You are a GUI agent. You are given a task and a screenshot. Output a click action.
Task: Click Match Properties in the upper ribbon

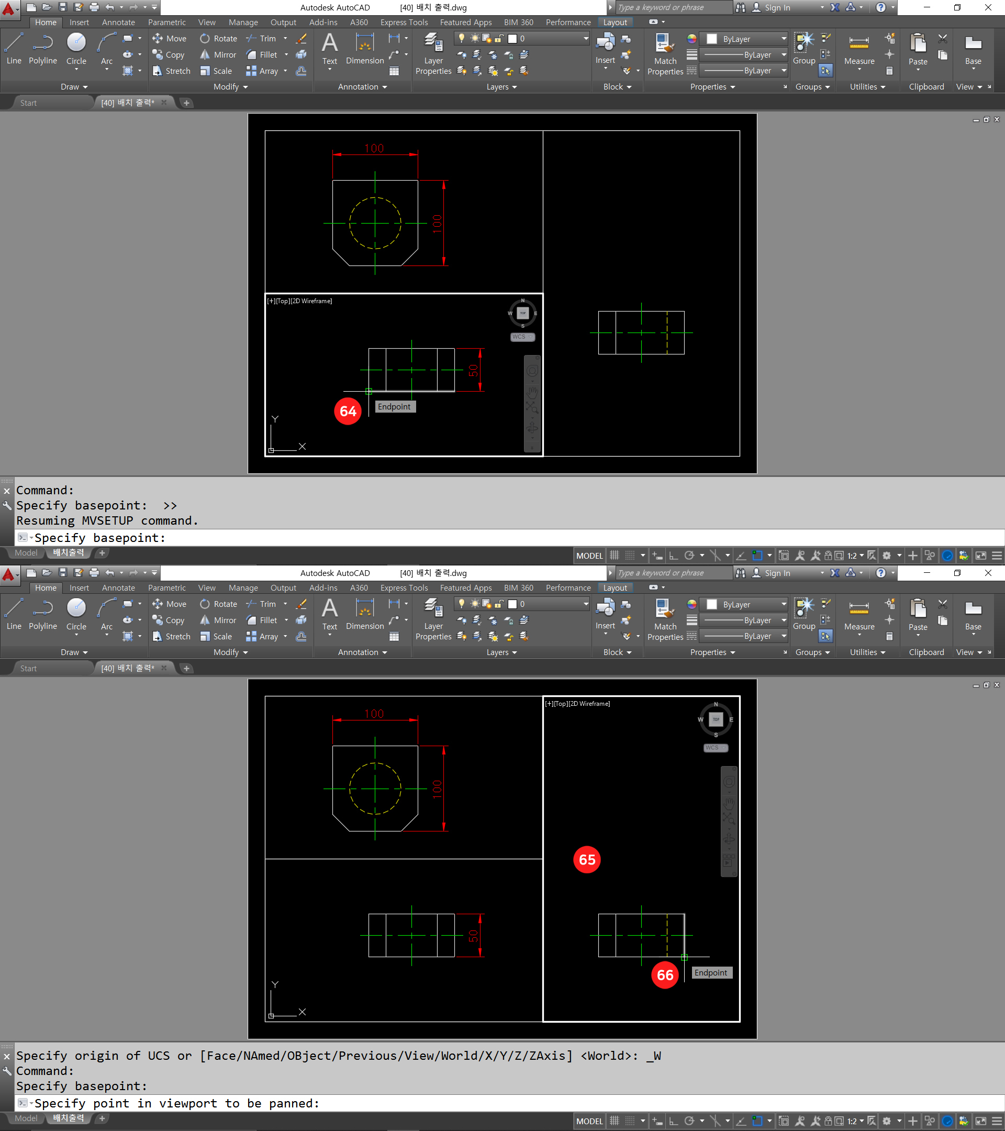[x=665, y=54]
